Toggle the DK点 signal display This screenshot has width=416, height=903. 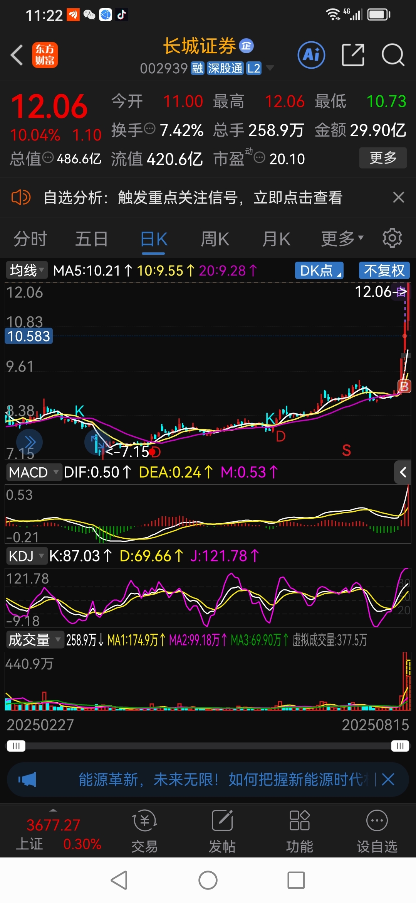[x=319, y=270]
